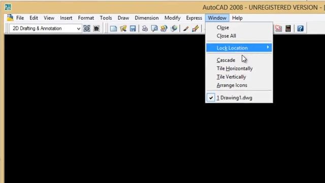Click the Publish icon in toolbar
Screen dimensions: 325x183
point(164,28)
